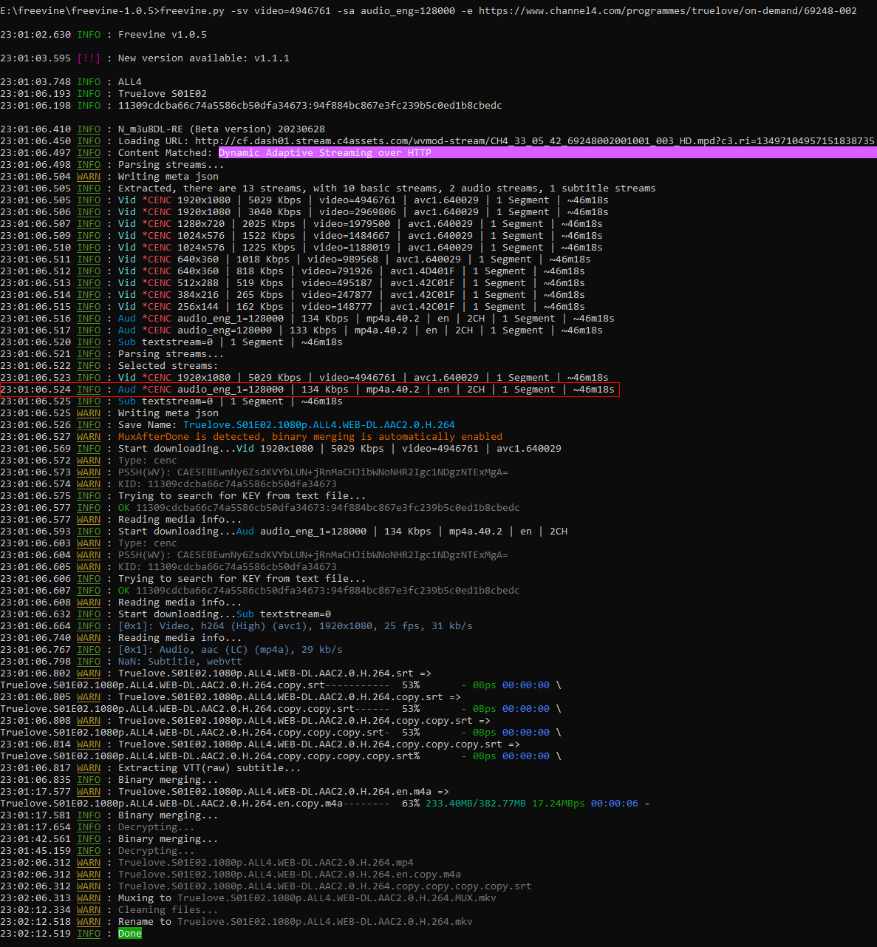Click the '00:00:06' remaining time value
This screenshot has height=947, width=877.
pyautogui.click(x=615, y=804)
